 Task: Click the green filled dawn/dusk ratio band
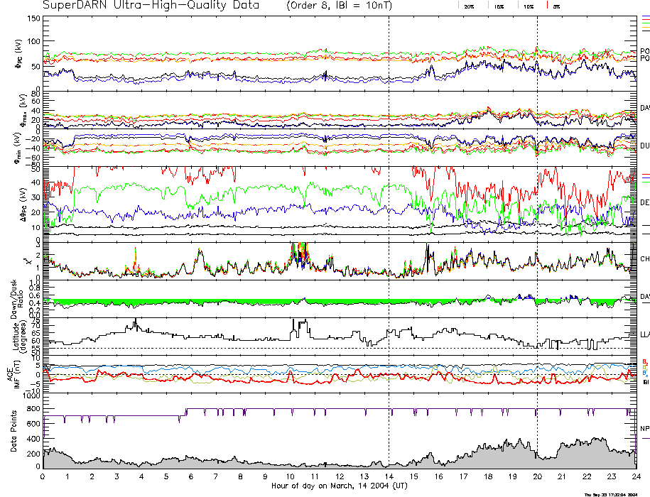tap(213, 302)
